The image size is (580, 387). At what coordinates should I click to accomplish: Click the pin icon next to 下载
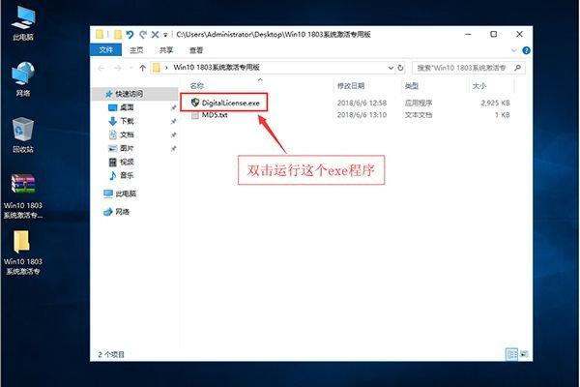click(173, 122)
